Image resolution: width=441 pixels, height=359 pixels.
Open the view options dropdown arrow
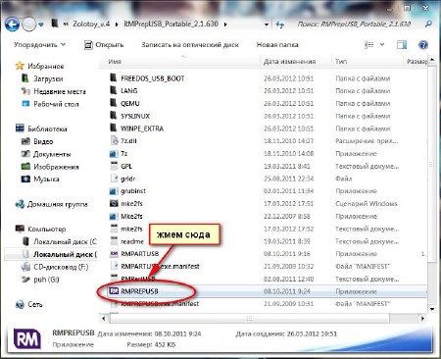click(382, 44)
